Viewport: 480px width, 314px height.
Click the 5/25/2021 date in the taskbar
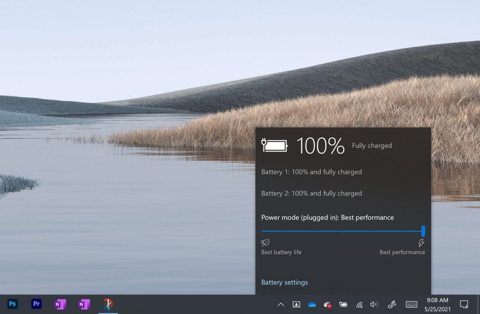click(x=437, y=309)
